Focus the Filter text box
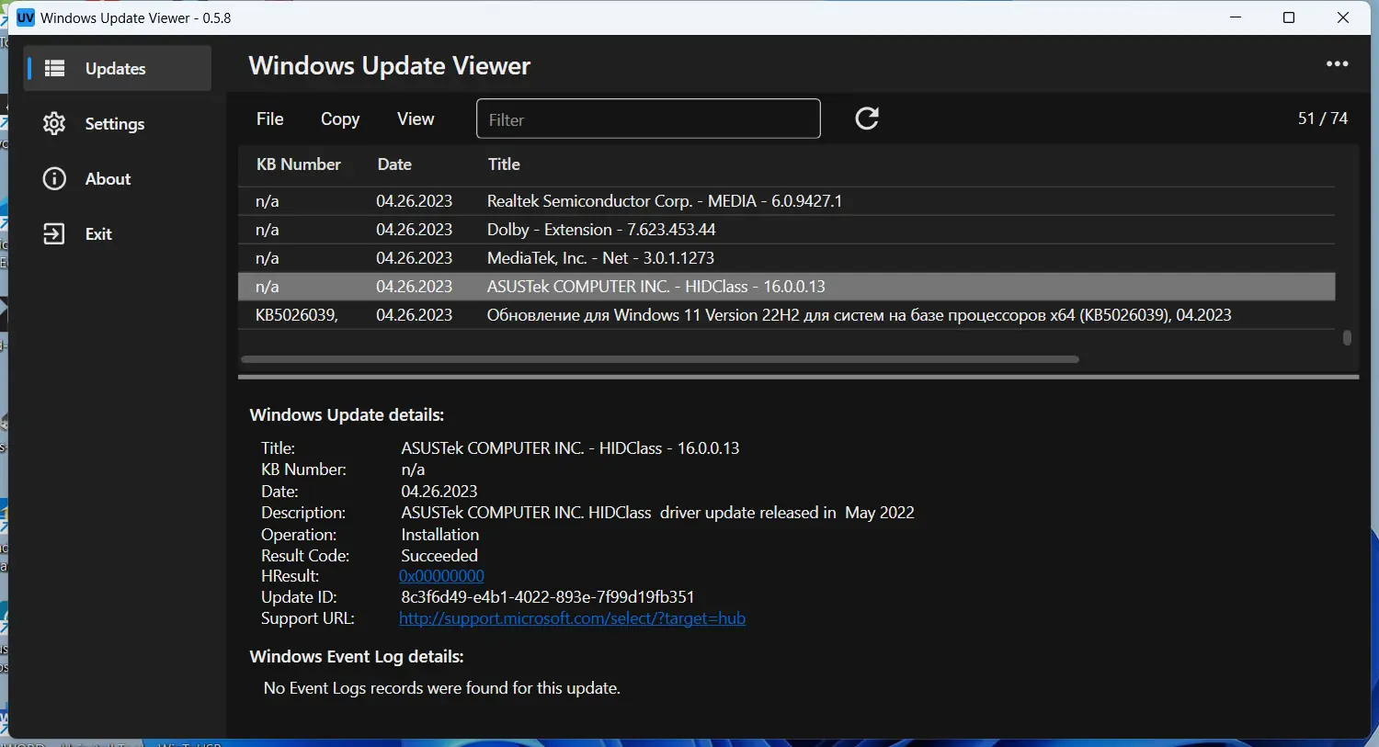Viewport: 1379px width, 747px height. 648,119
